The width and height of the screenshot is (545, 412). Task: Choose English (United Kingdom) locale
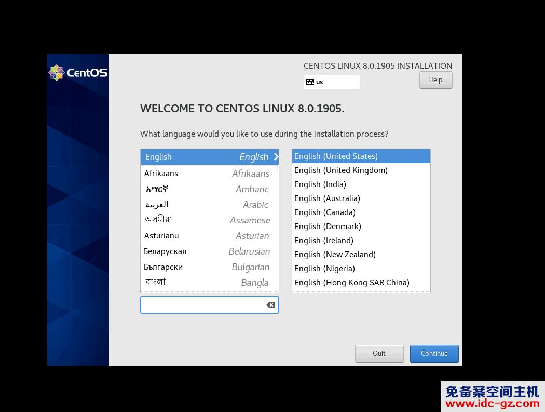(361, 170)
